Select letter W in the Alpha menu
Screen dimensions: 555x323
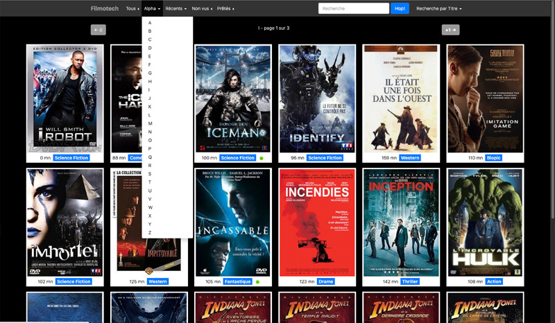coord(167,208)
